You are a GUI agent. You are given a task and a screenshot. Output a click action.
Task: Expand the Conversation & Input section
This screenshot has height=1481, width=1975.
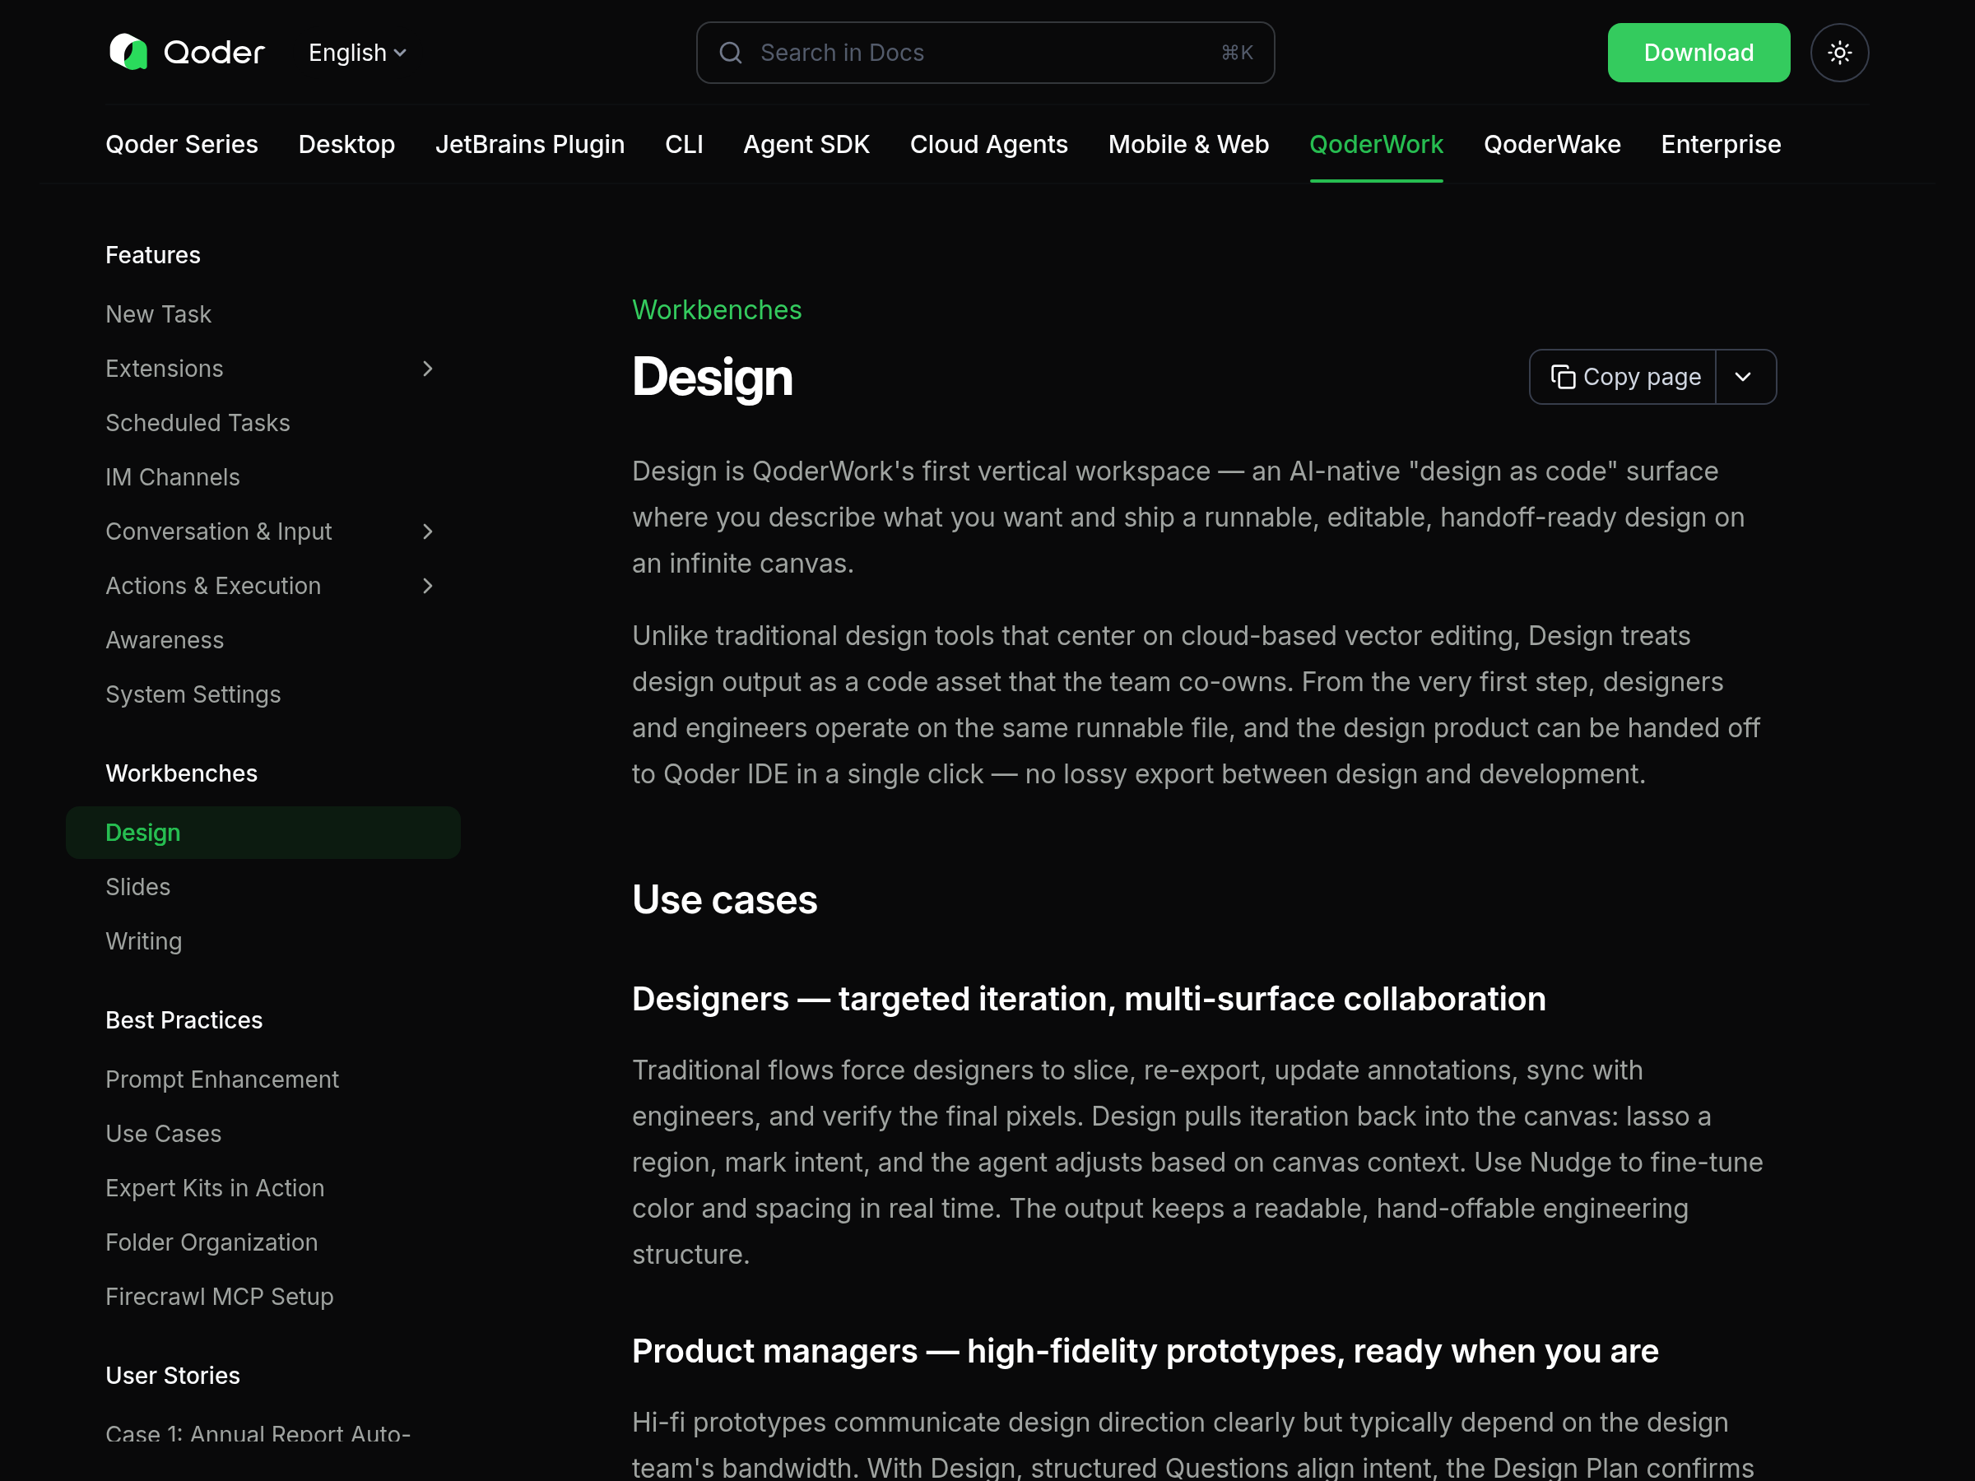click(x=428, y=532)
